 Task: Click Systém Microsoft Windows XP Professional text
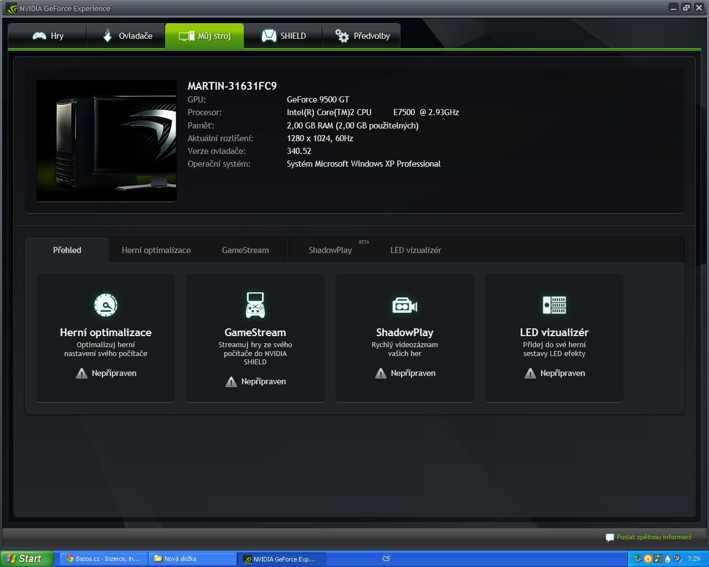click(x=364, y=164)
